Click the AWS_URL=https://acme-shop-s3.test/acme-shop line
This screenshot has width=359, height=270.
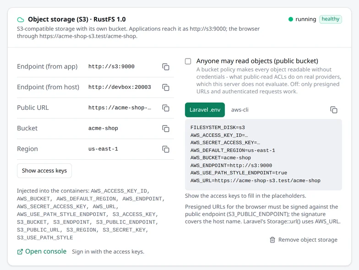256,180
